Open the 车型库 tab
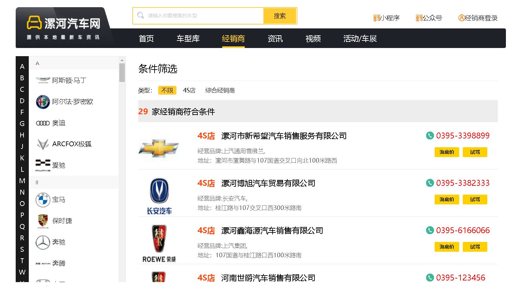Image resolution: width=518 pixels, height=287 pixels. (188, 39)
